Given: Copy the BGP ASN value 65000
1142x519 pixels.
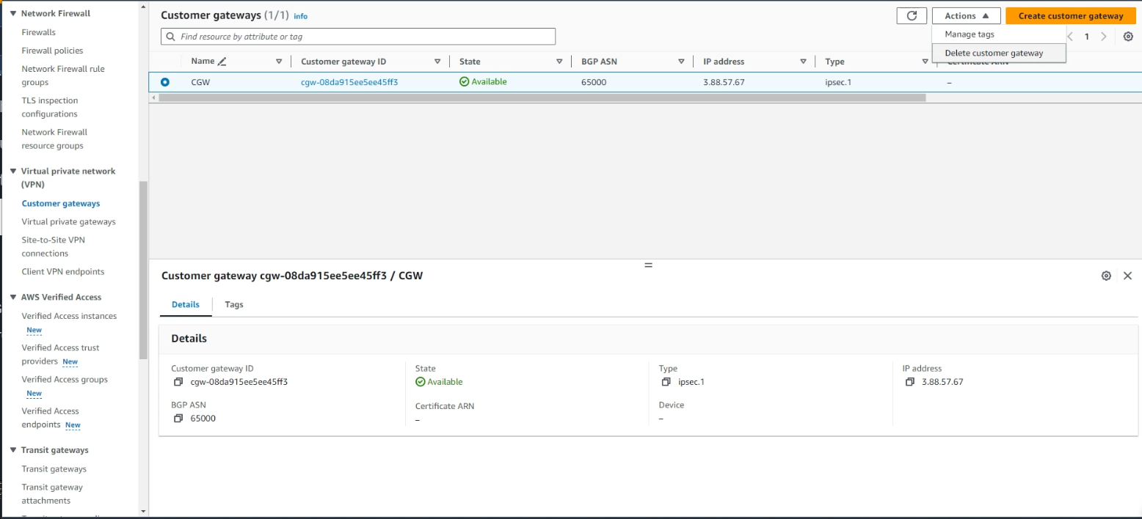Looking at the screenshot, I should click(178, 419).
